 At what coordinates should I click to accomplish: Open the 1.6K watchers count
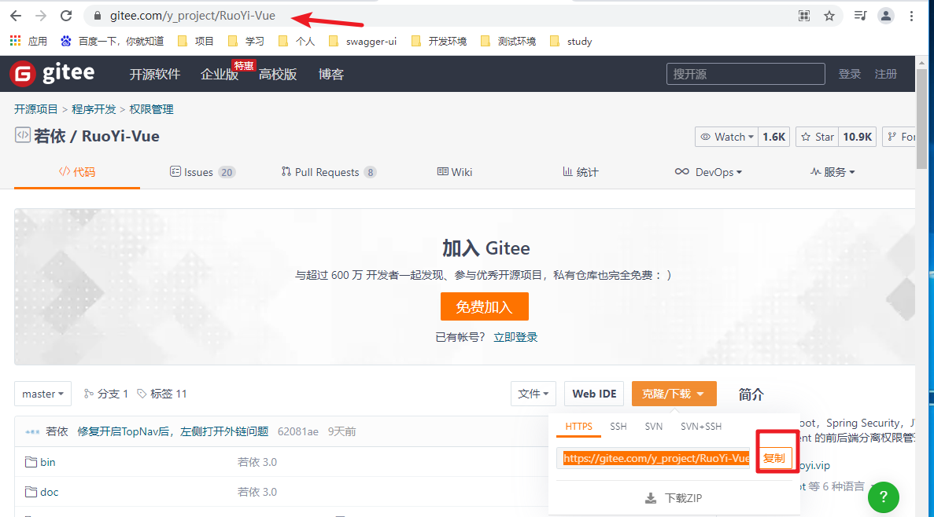[773, 137]
